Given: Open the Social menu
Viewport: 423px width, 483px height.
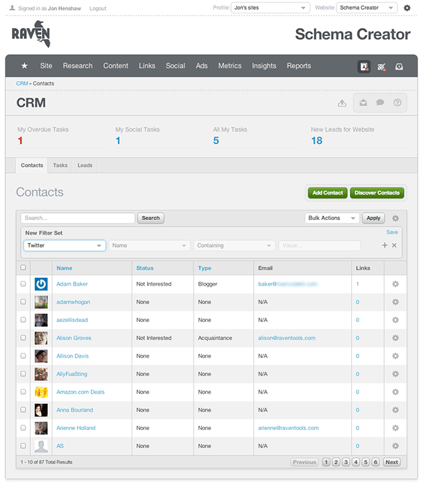Looking at the screenshot, I should (x=175, y=66).
